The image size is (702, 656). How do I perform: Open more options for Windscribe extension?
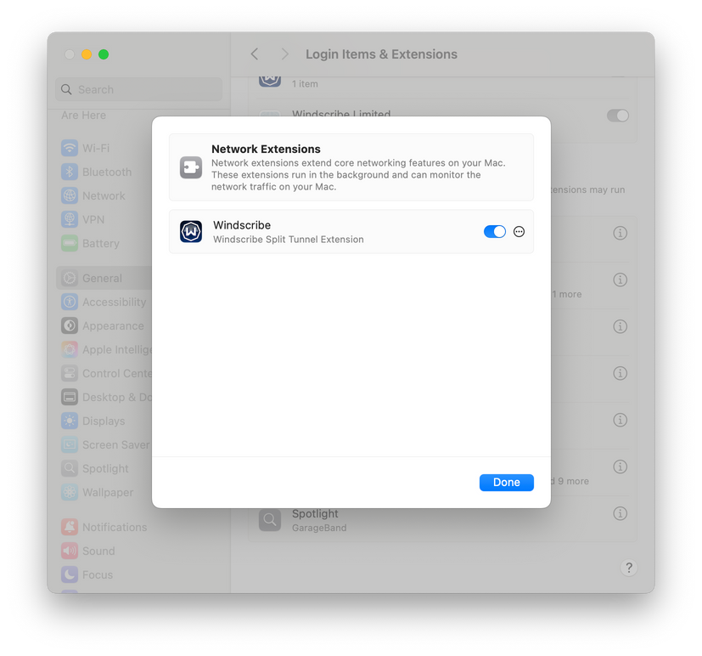point(519,231)
